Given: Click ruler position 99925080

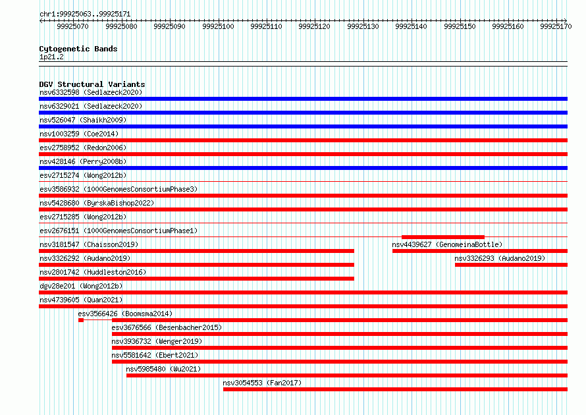Looking at the screenshot, I should click(x=121, y=26).
